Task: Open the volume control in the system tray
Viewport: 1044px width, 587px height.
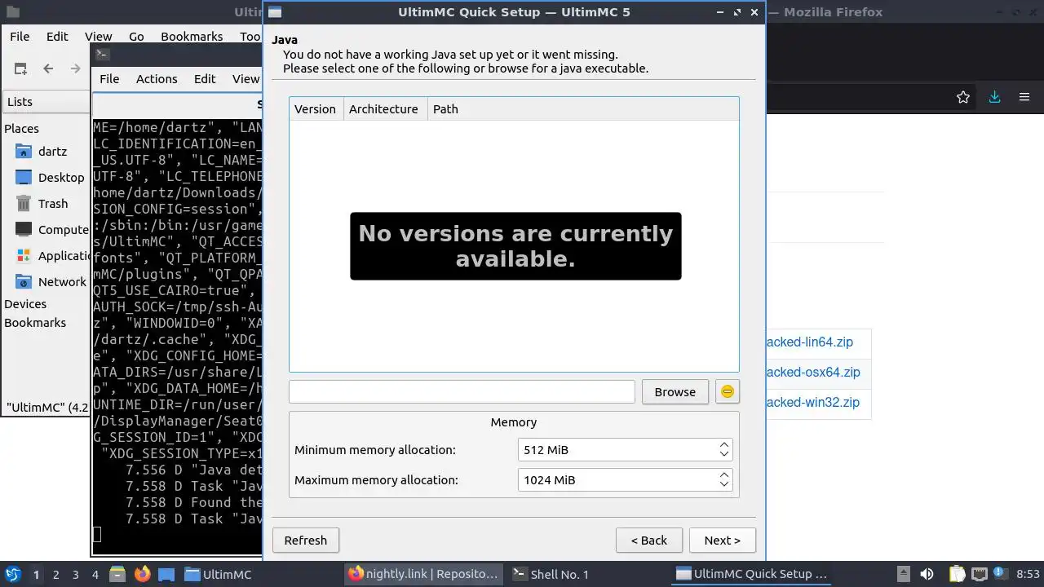Action: click(x=927, y=575)
